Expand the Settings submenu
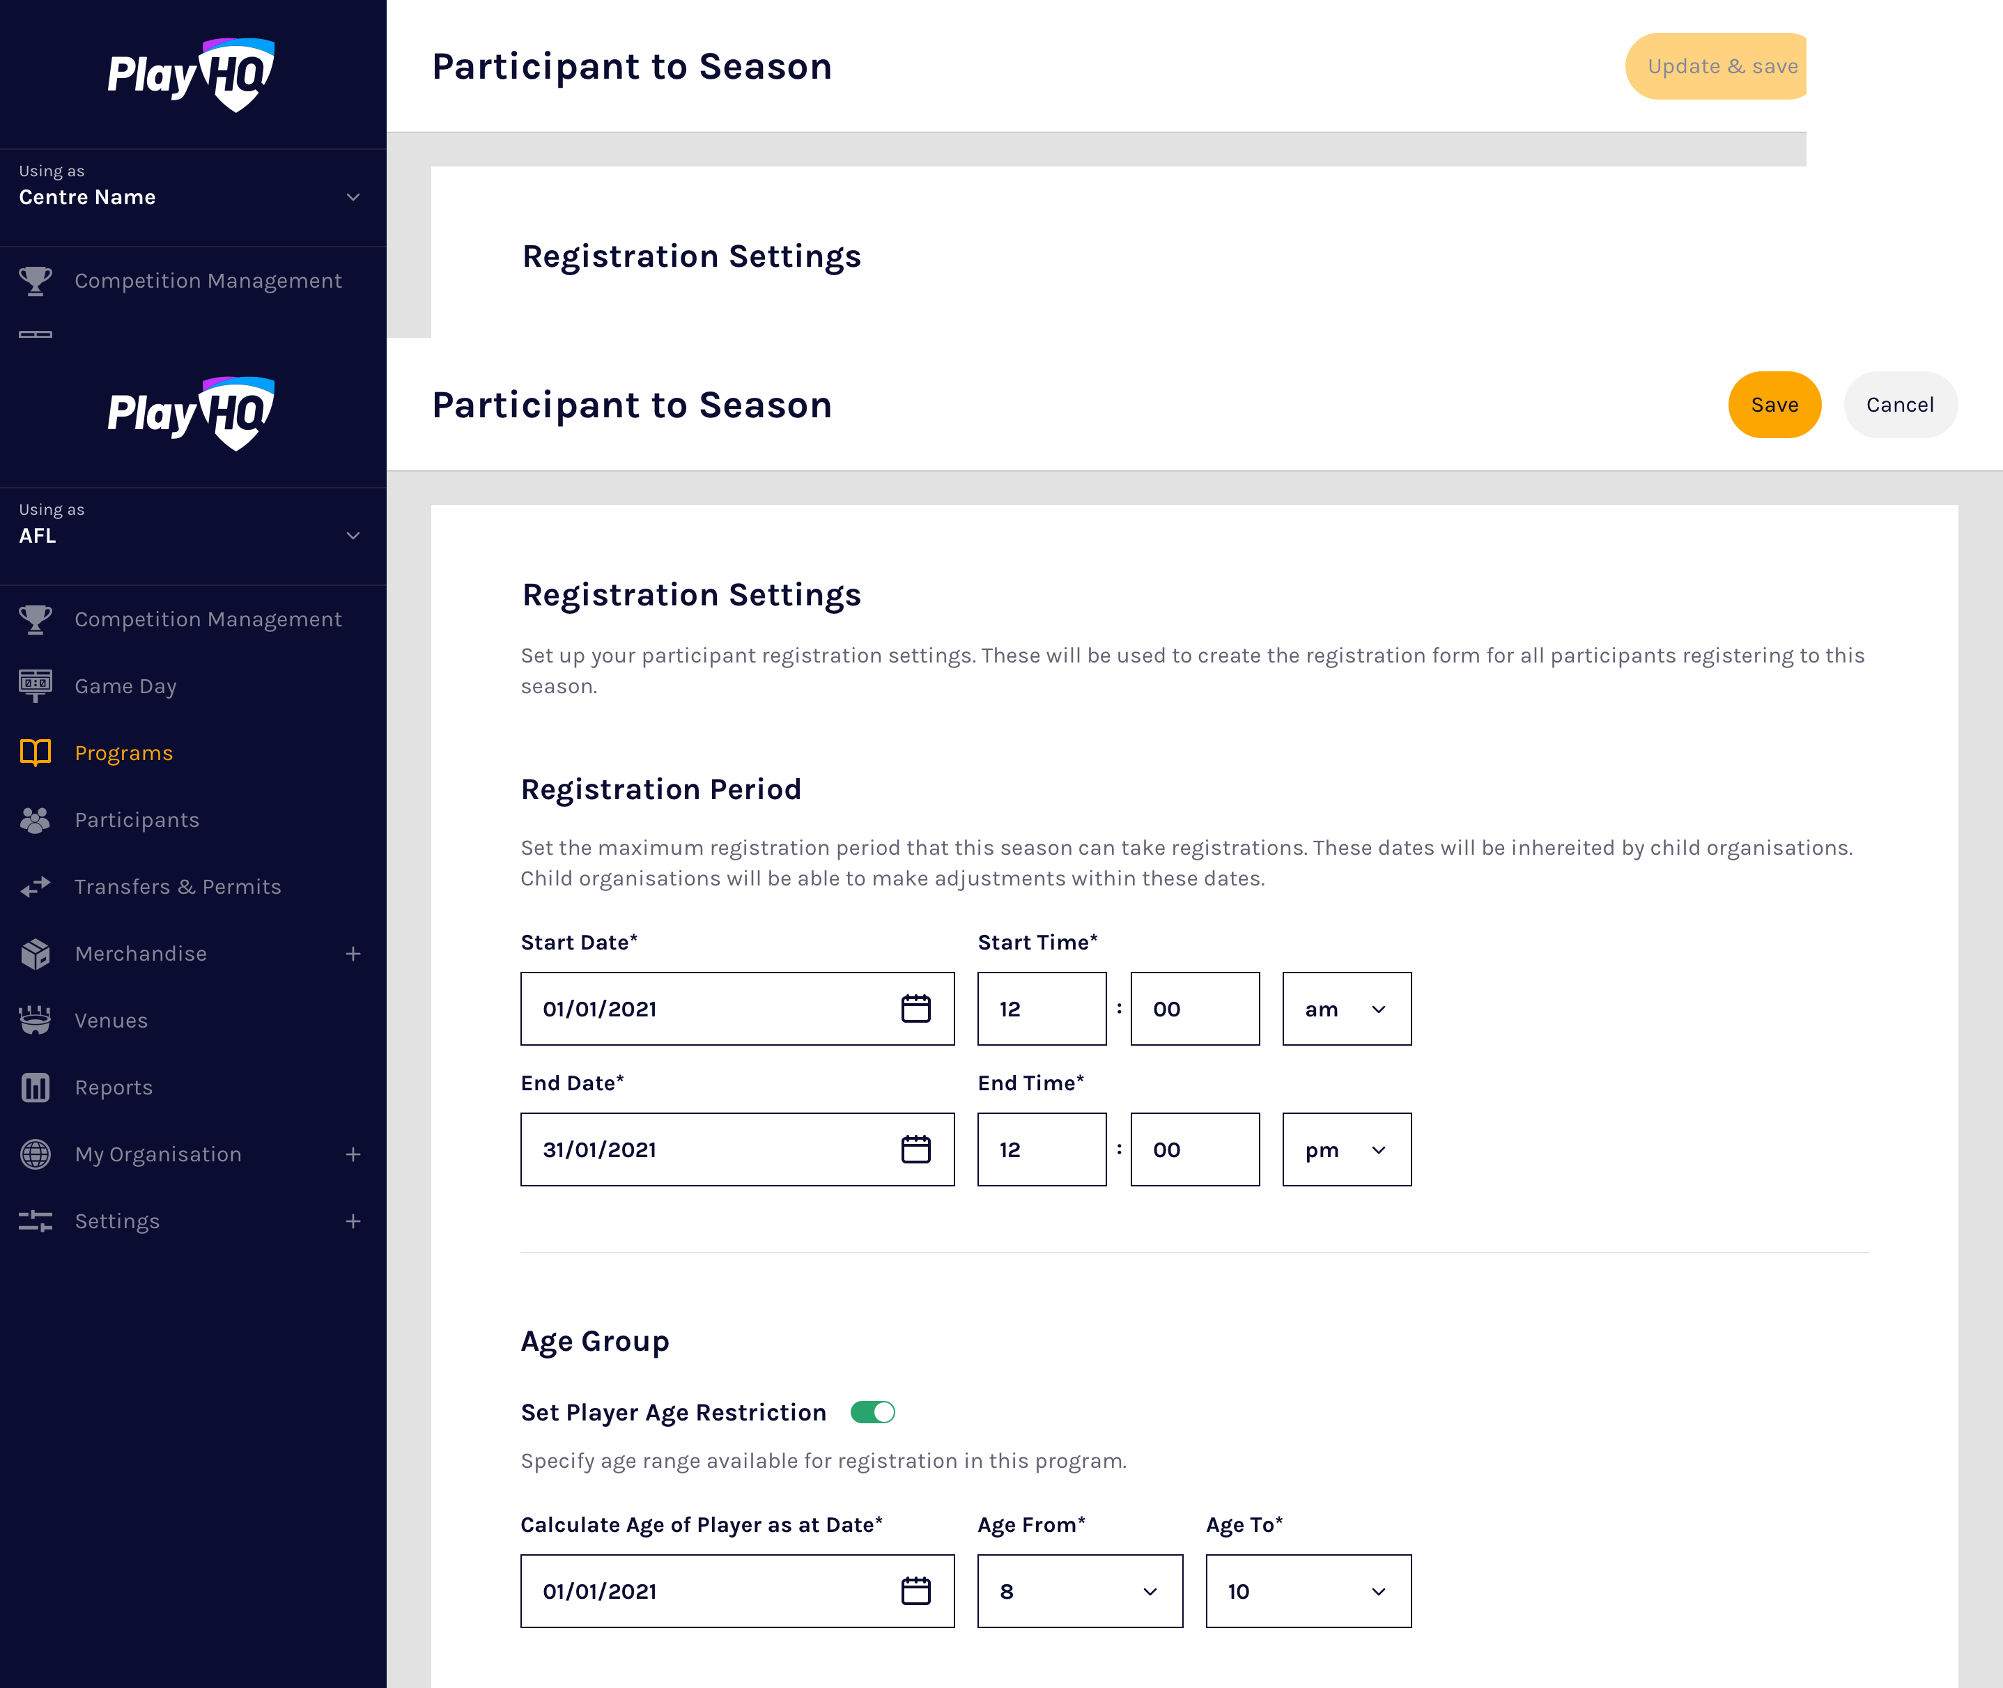This screenshot has height=1688, width=2003. [x=352, y=1222]
